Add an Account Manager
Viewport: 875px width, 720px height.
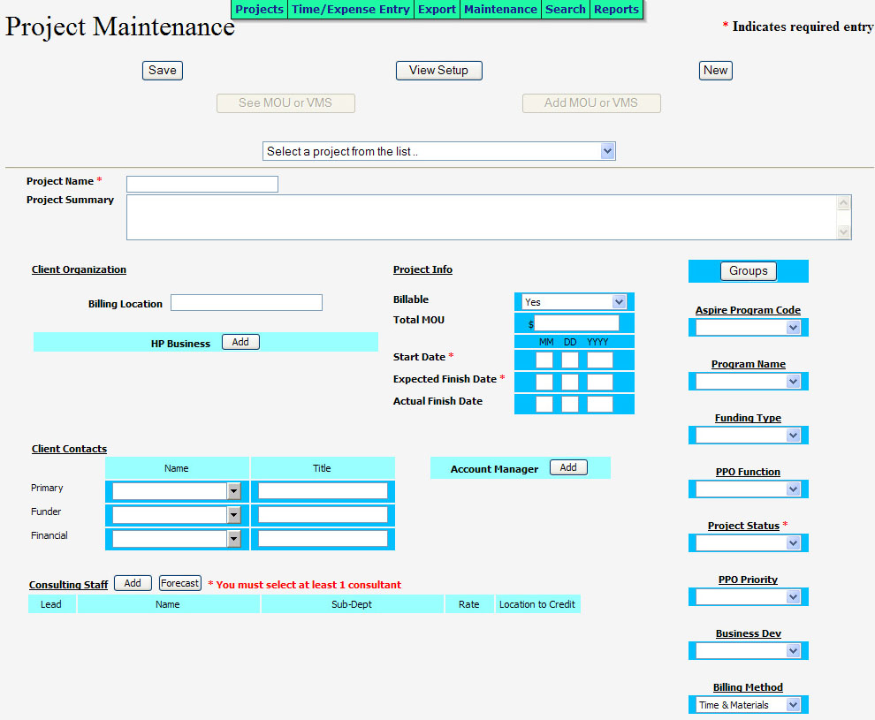click(x=568, y=468)
